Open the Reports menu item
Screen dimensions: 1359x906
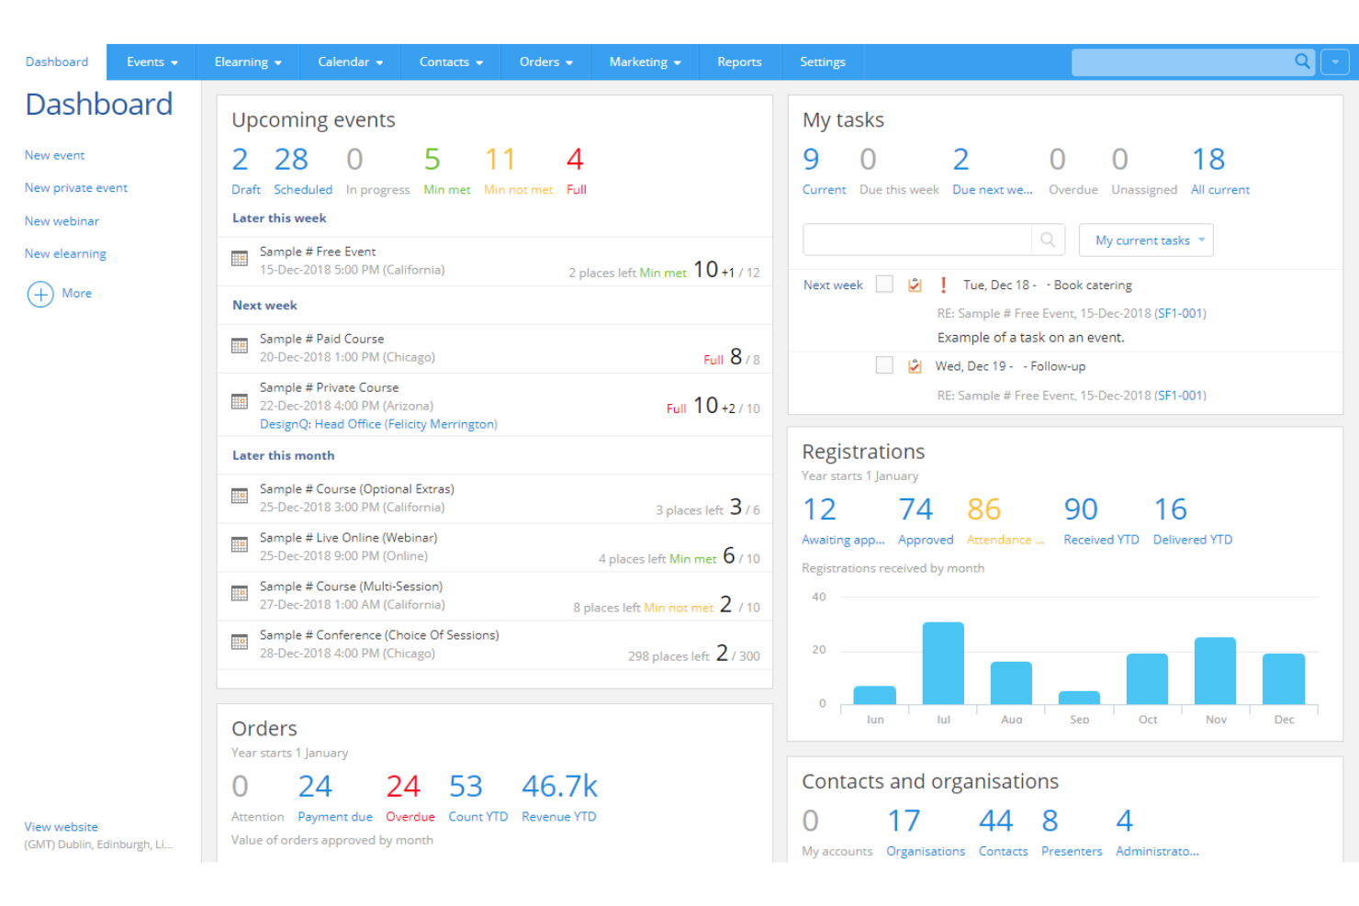click(x=739, y=62)
